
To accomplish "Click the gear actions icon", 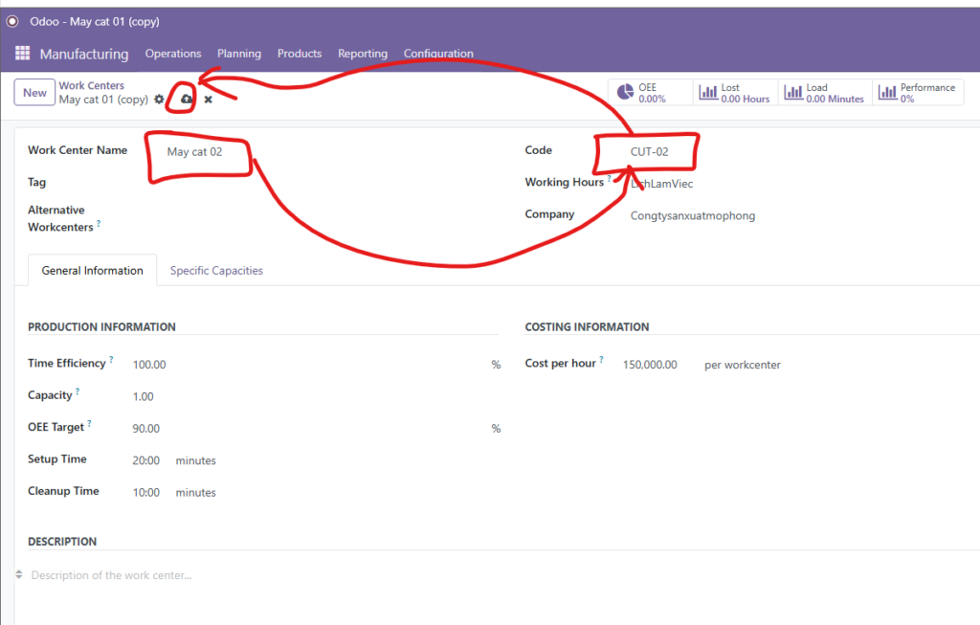I will point(160,100).
